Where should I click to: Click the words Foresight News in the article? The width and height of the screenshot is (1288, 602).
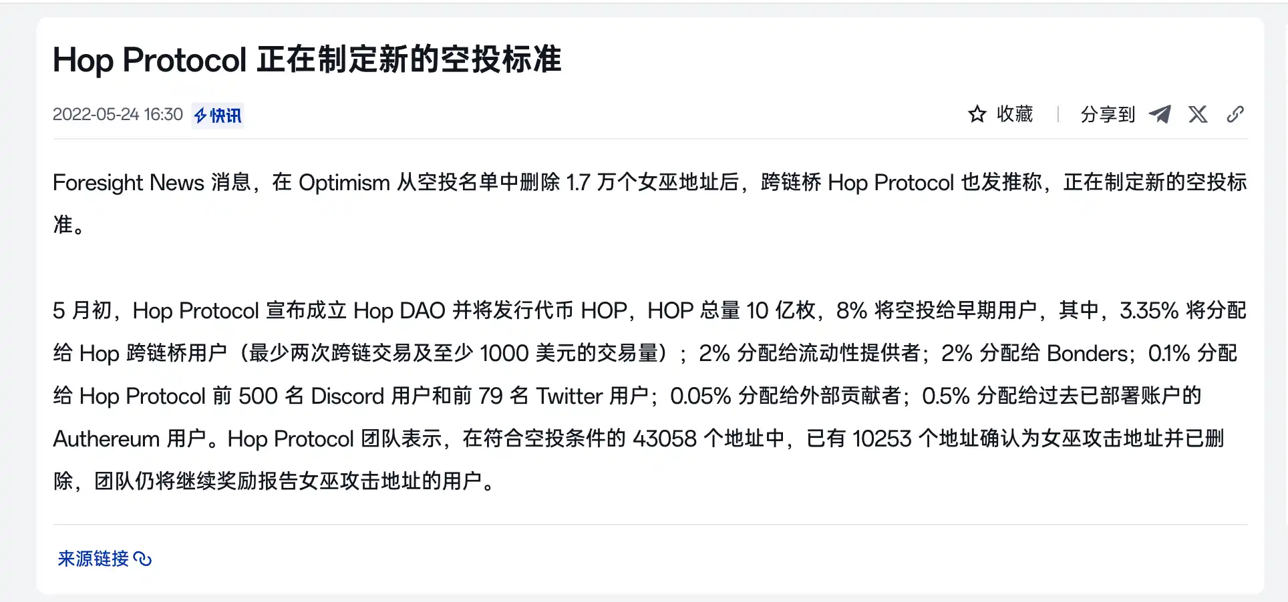(x=128, y=182)
